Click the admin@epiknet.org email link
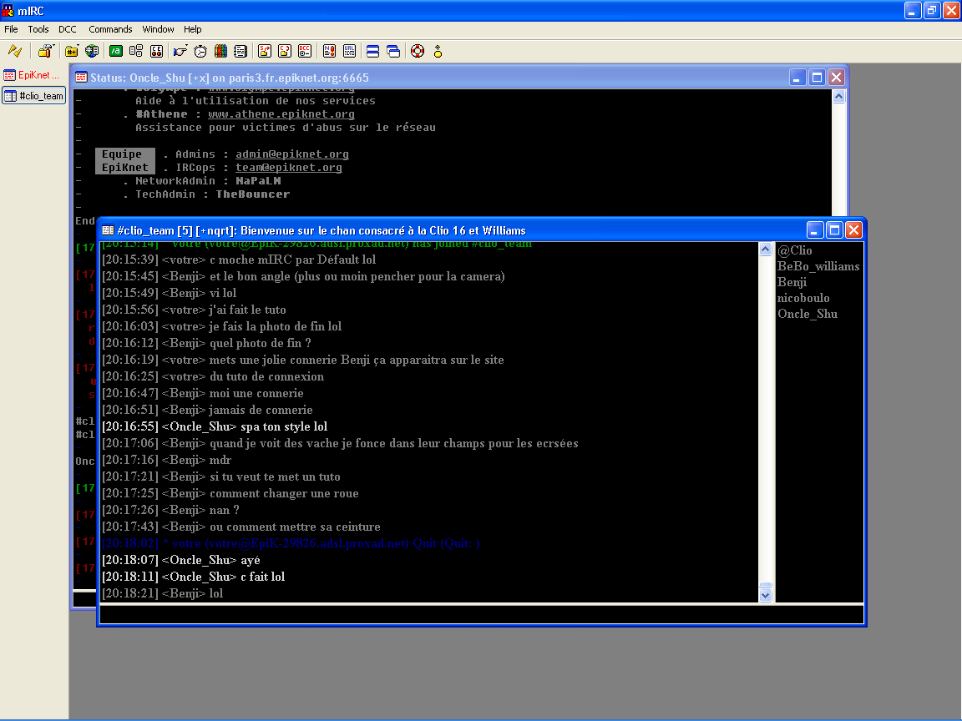Image resolution: width=962 pixels, height=721 pixels. click(292, 154)
